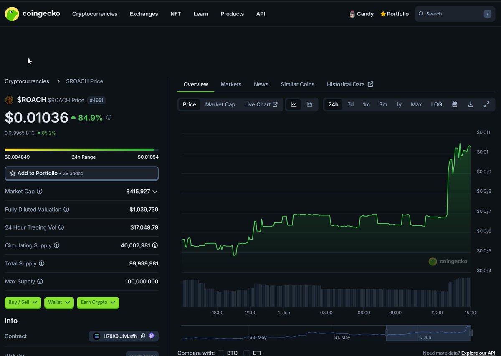Open the NFT menu item
501x356 pixels.
pos(175,14)
